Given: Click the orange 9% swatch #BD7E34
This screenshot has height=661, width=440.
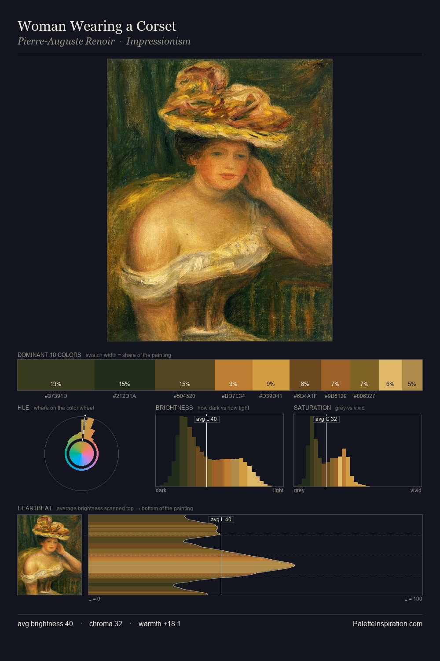Looking at the screenshot, I should [x=234, y=375].
